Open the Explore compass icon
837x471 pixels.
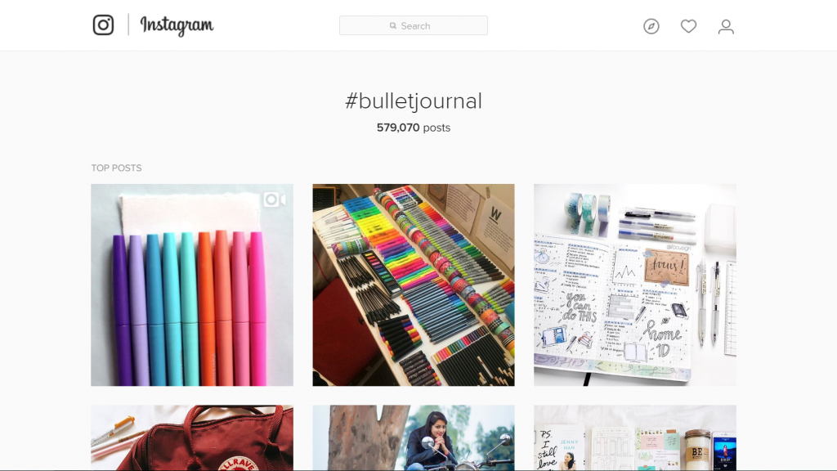point(651,26)
